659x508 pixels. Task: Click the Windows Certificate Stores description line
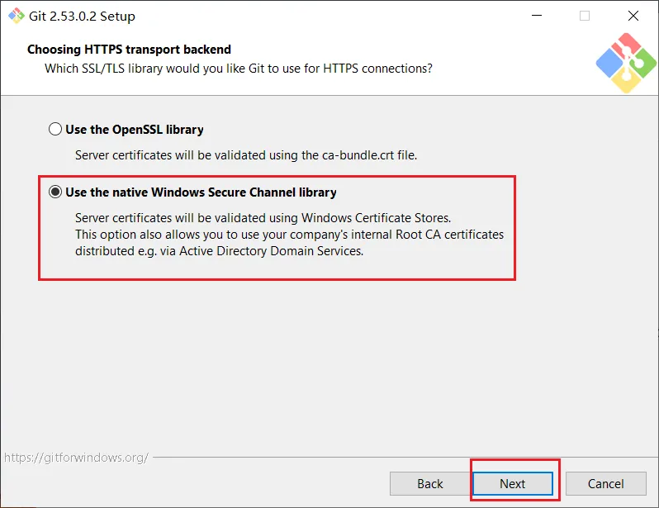(263, 218)
